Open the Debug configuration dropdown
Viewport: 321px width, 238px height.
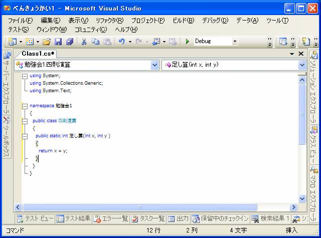235,42
